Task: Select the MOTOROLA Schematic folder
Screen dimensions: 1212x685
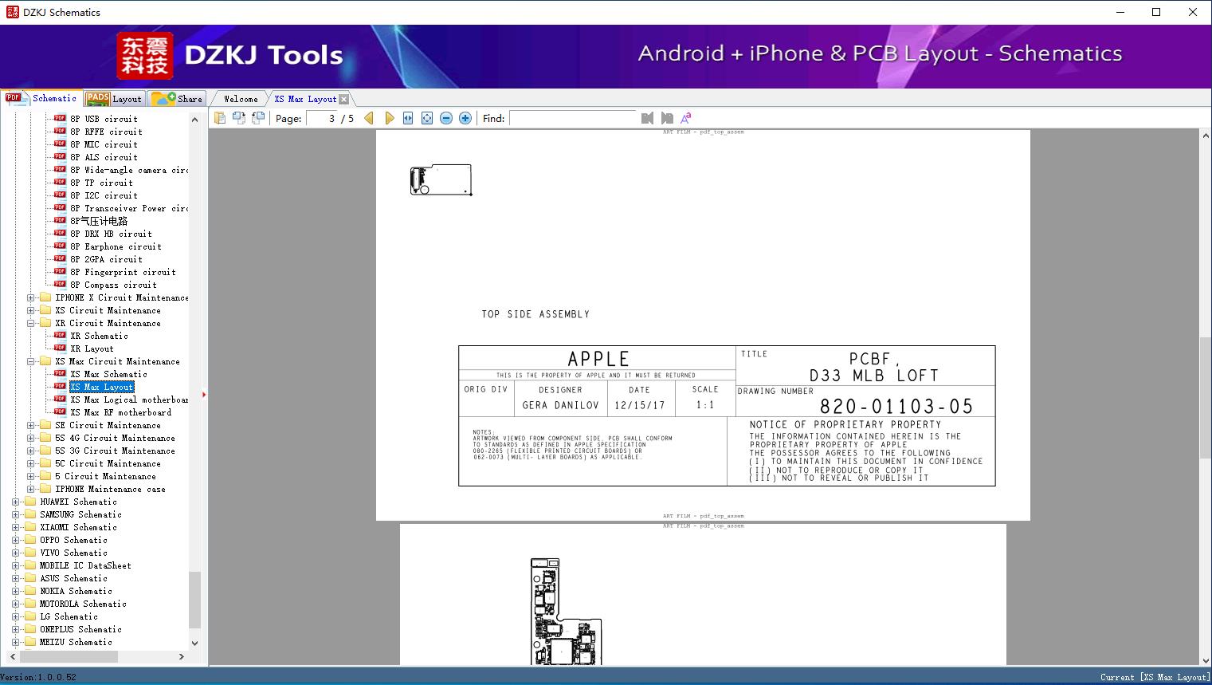Action: click(x=83, y=604)
